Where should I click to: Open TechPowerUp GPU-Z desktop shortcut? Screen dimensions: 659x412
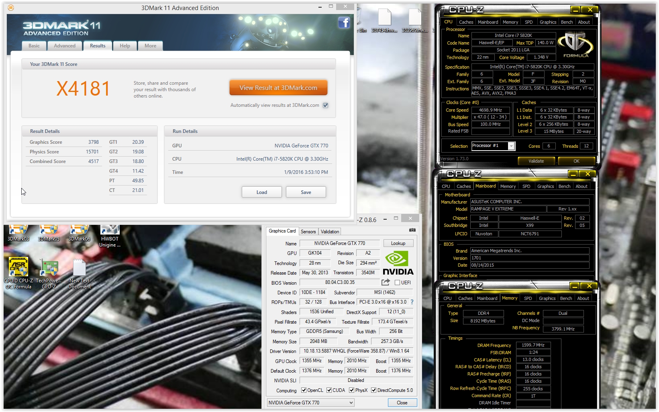[x=49, y=273]
